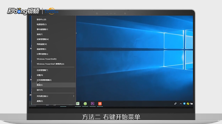This screenshot has height=124, width=222.
Task: Show hidden tray icons chevron
Action: (x=181, y=104)
